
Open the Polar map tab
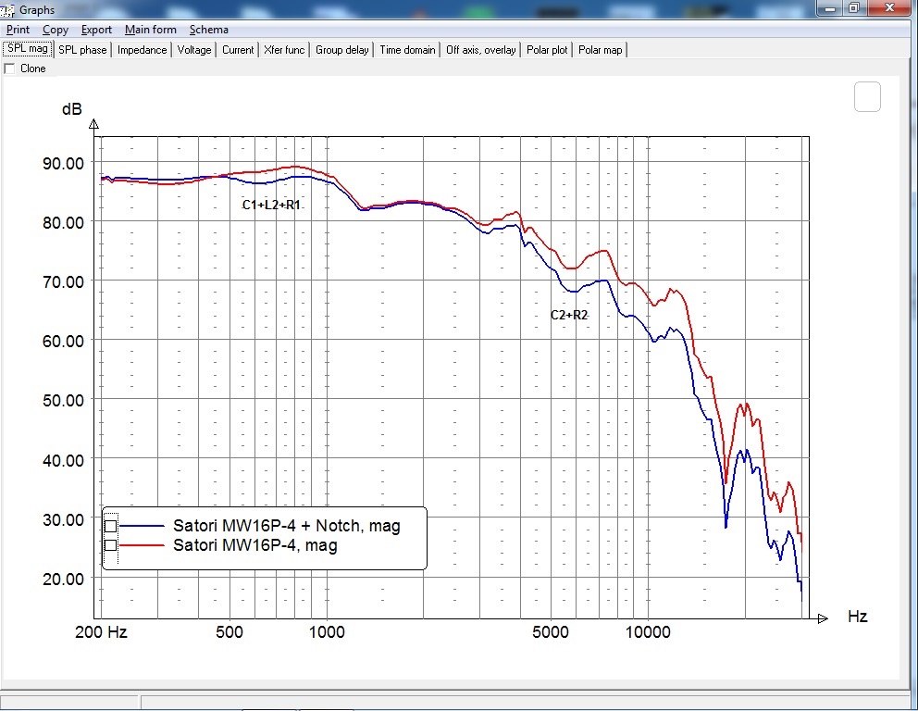[x=600, y=50]
